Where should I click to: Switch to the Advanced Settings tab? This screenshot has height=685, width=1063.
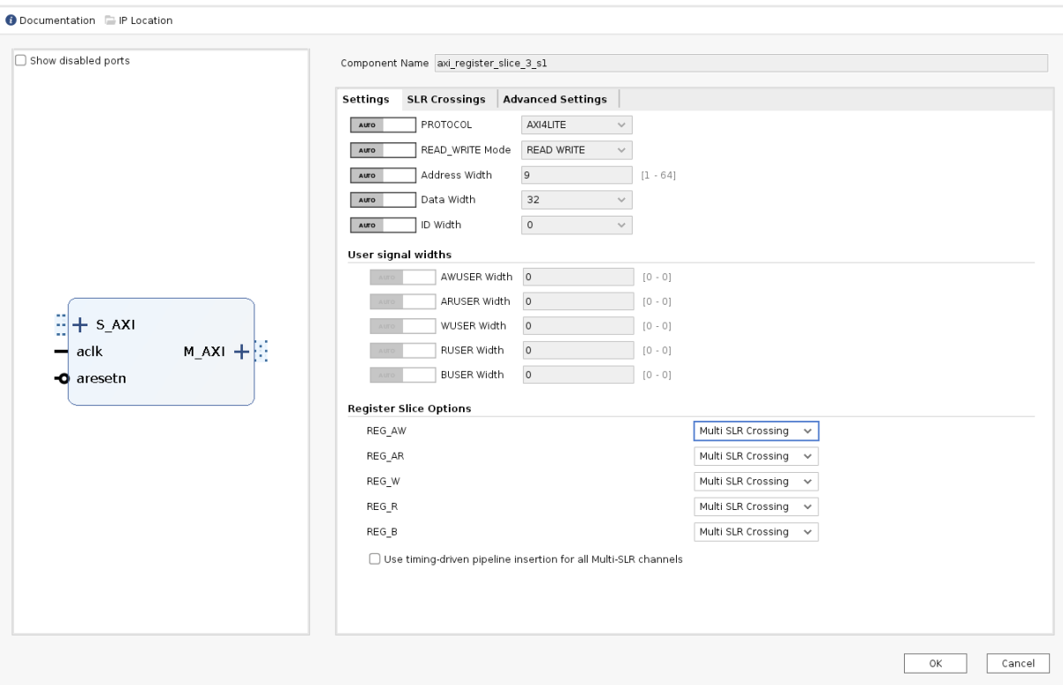(x=555, y=99)
